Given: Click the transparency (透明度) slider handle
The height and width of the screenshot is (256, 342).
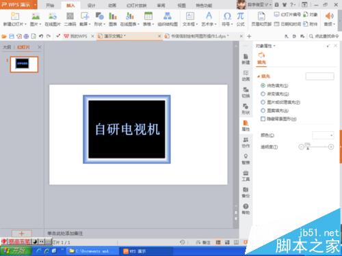Looking at the screenshot, I should click(x=308, y=147).
